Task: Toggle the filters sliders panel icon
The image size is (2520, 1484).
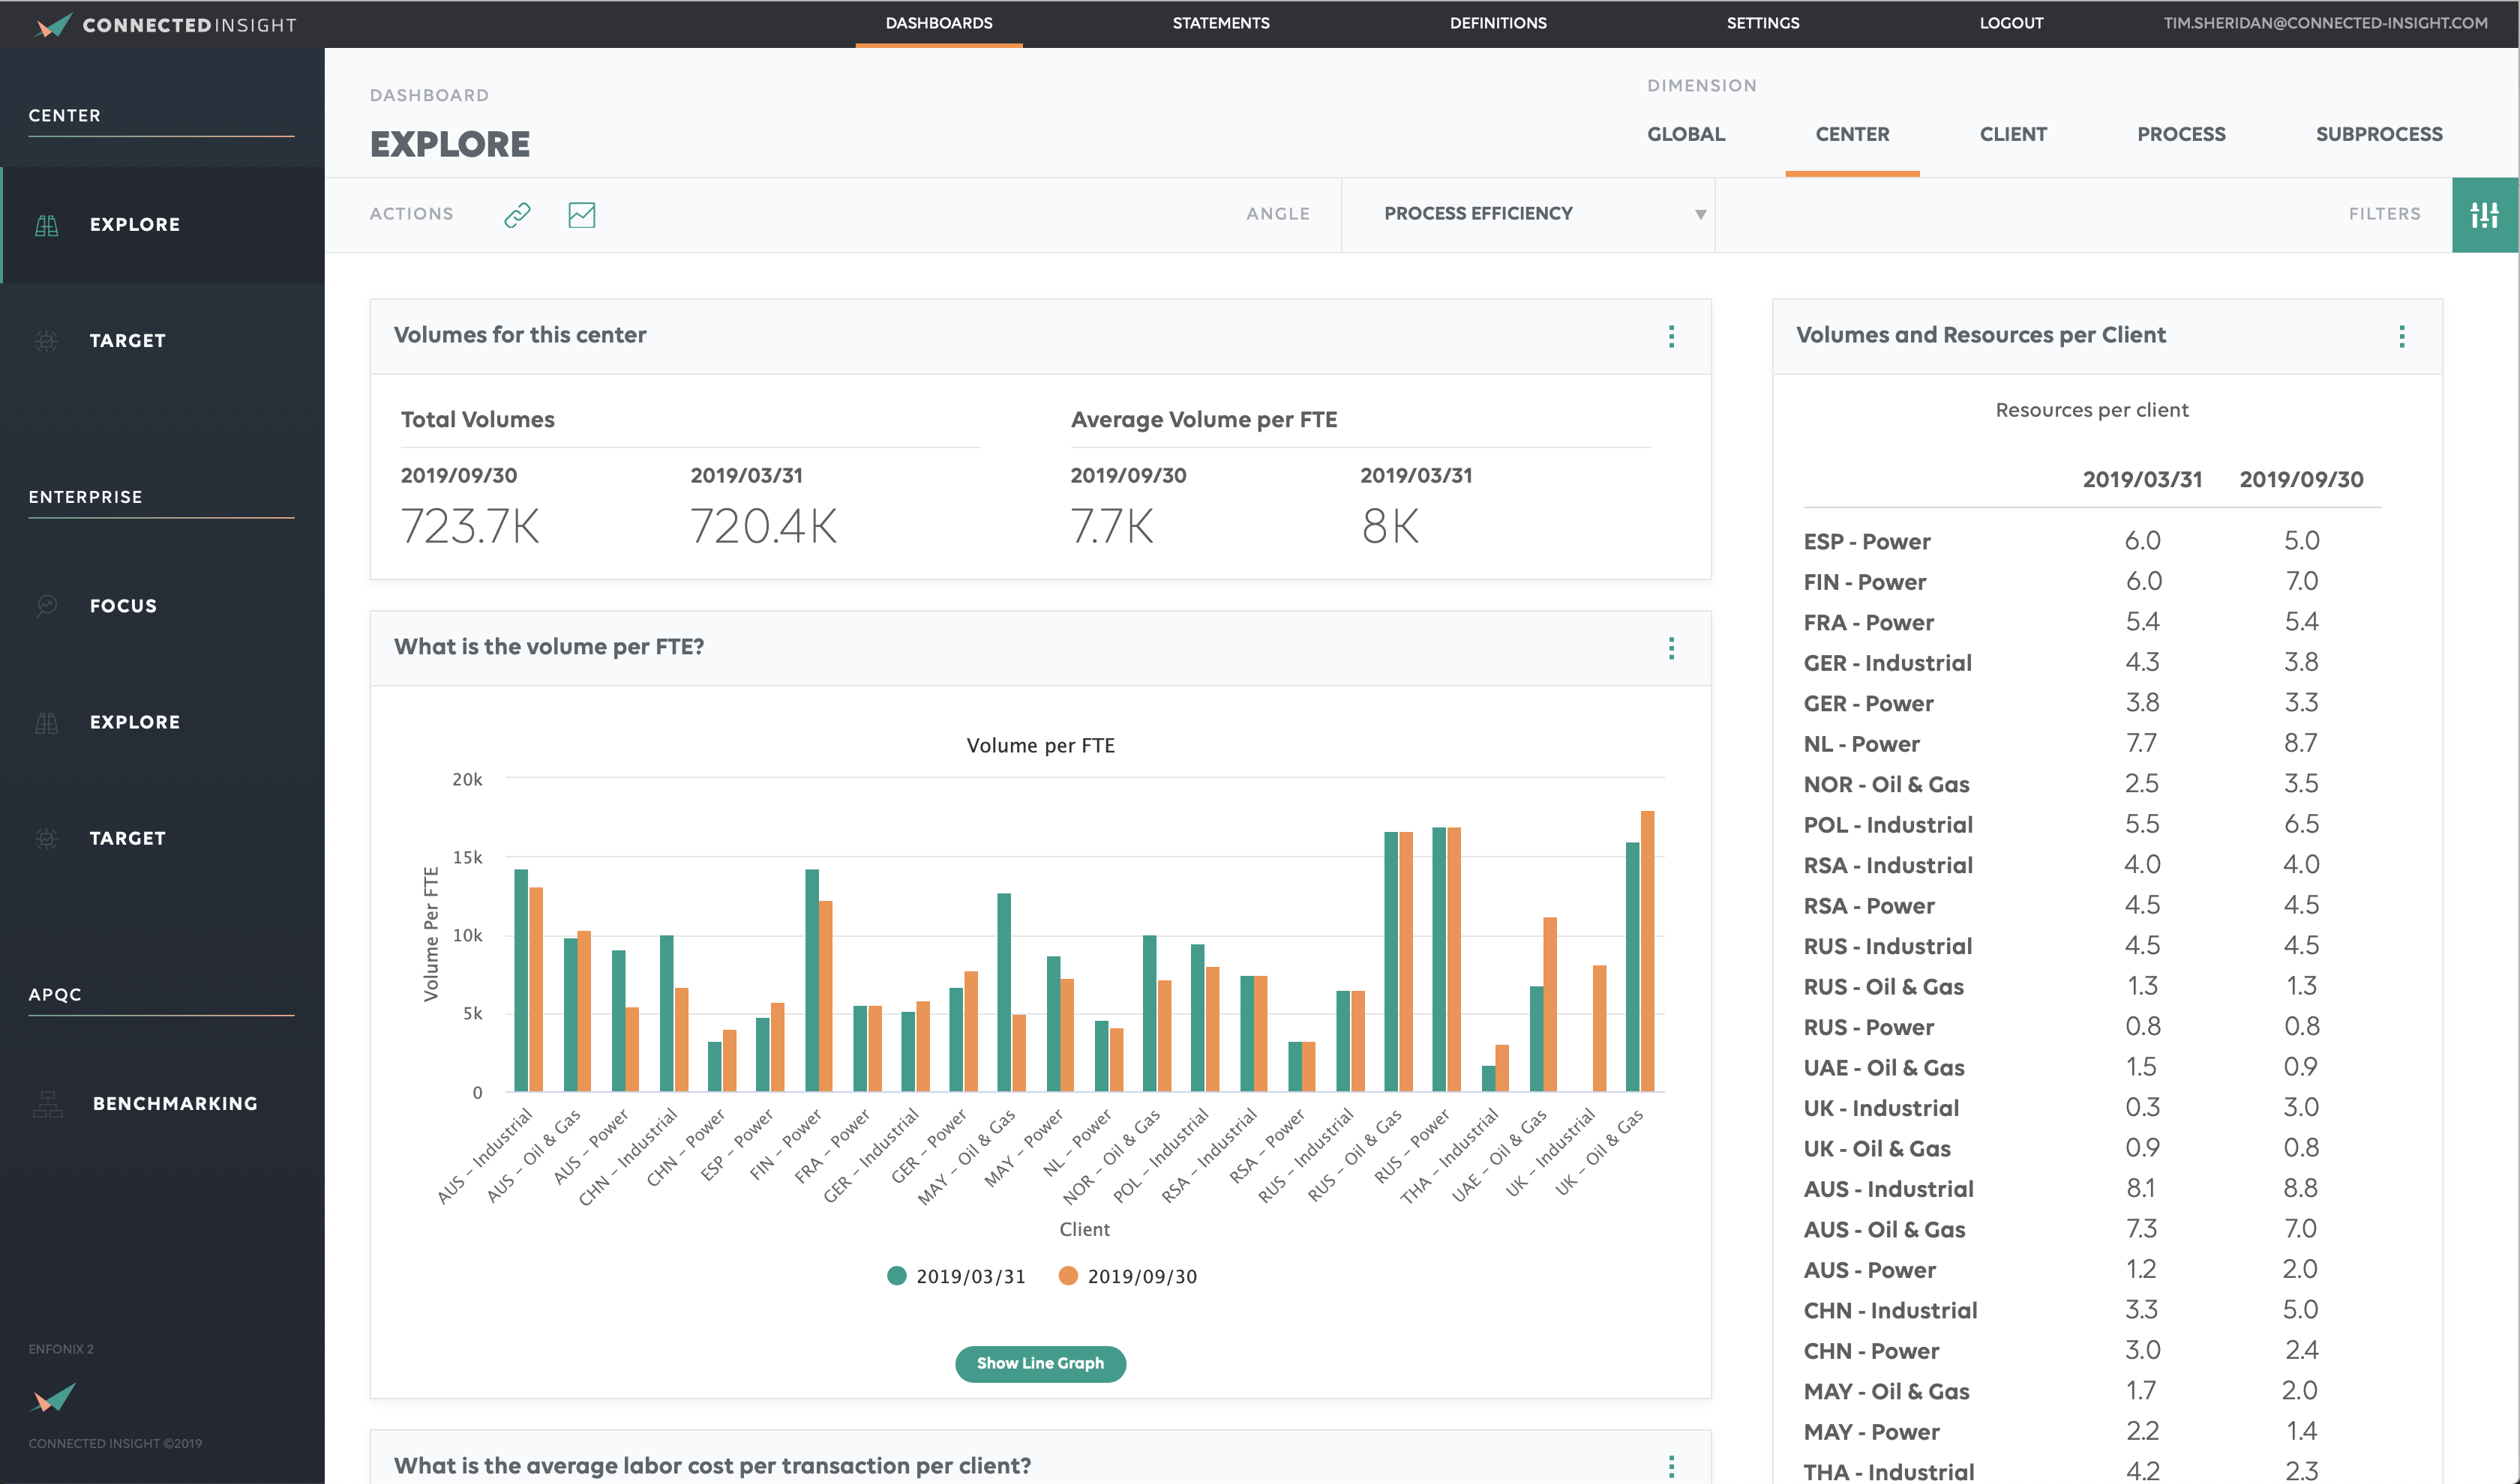Action: point(2486,214)
